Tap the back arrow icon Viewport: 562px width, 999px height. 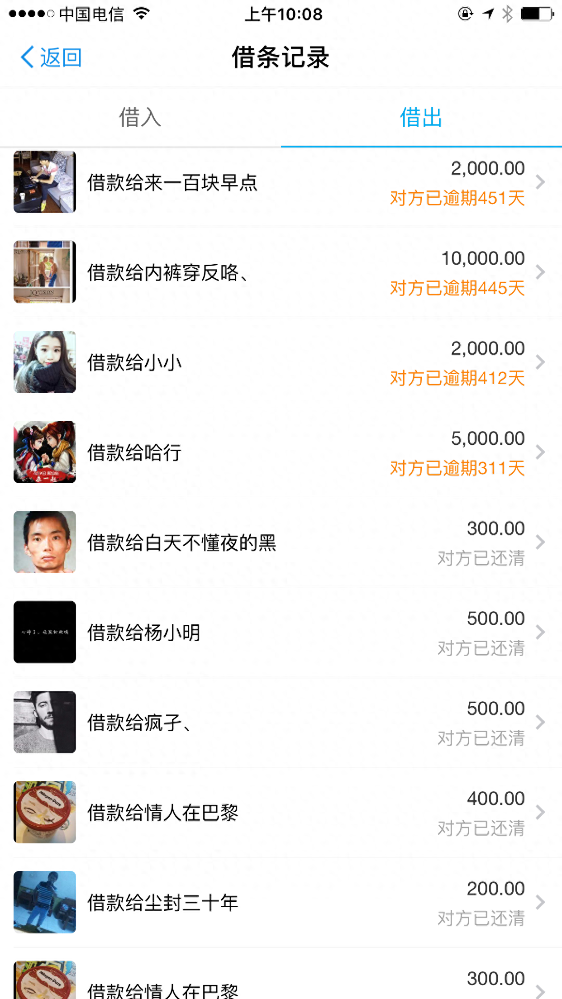pos(28,57)
